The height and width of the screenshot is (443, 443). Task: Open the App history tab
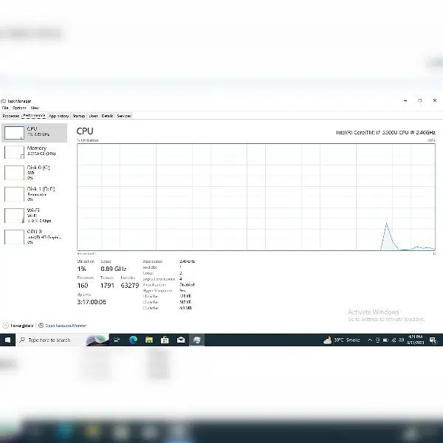(59, 116)
